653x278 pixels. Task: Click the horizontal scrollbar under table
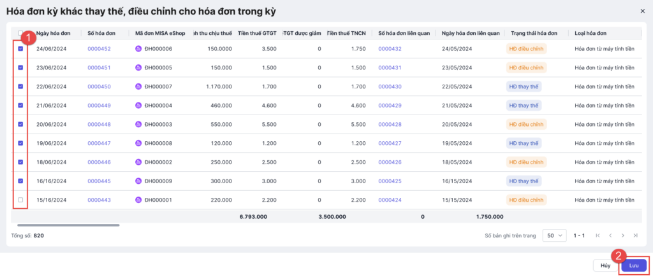pos(51,225)
